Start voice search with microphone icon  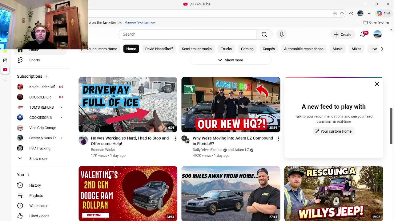282,34
